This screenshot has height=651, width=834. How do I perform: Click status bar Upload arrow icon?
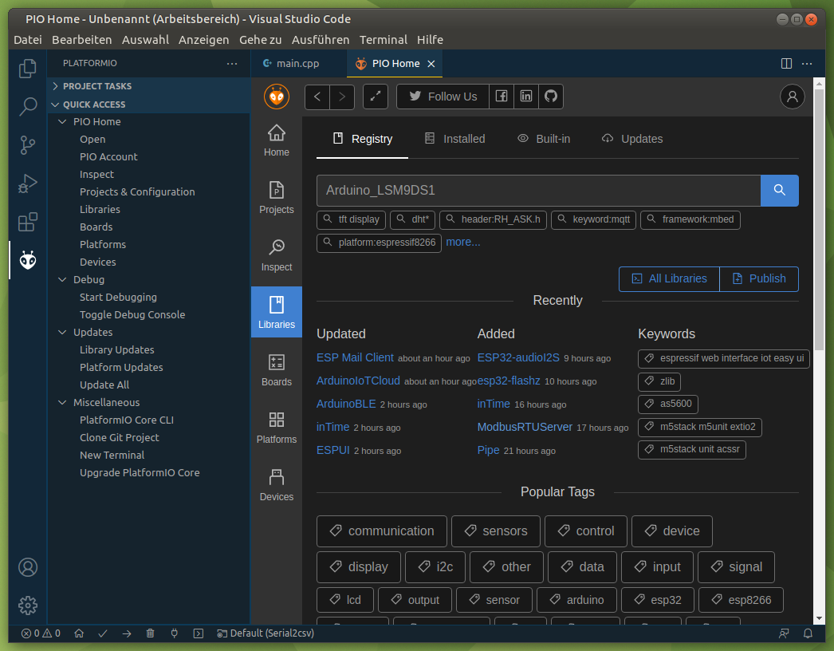pos(127,633)
